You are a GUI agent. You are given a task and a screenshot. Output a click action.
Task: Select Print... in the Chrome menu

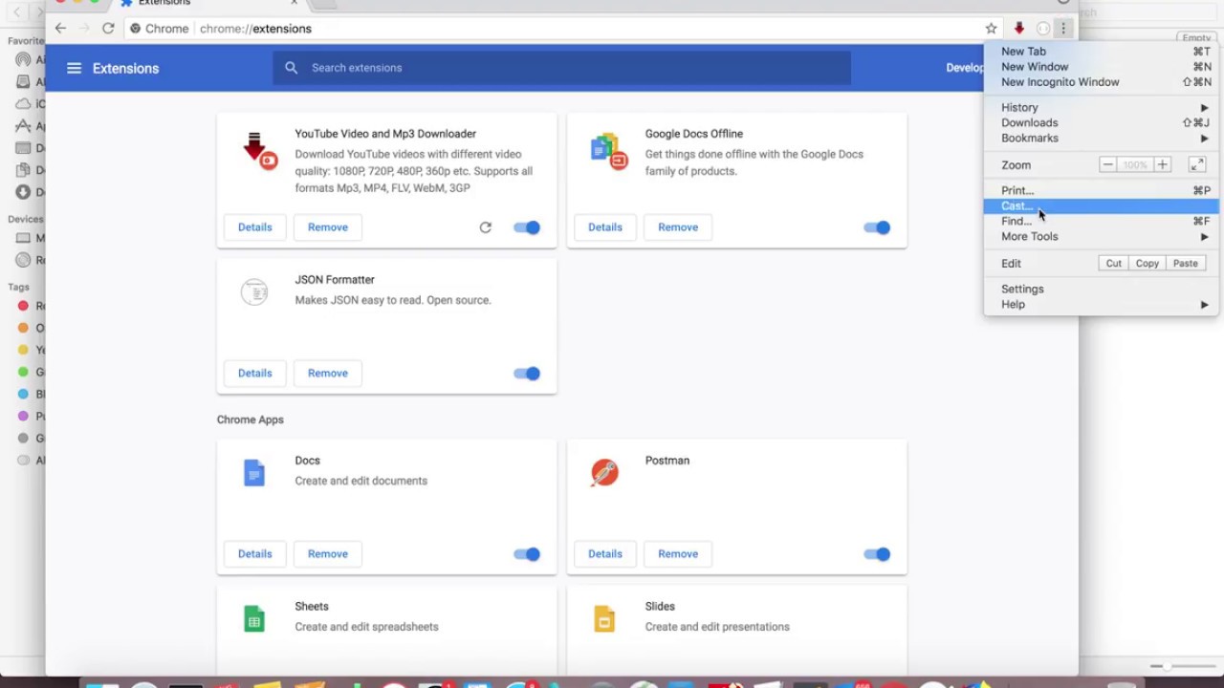1101,191
